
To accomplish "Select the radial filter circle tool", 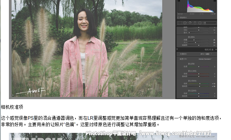I will (x=200, y=23).
